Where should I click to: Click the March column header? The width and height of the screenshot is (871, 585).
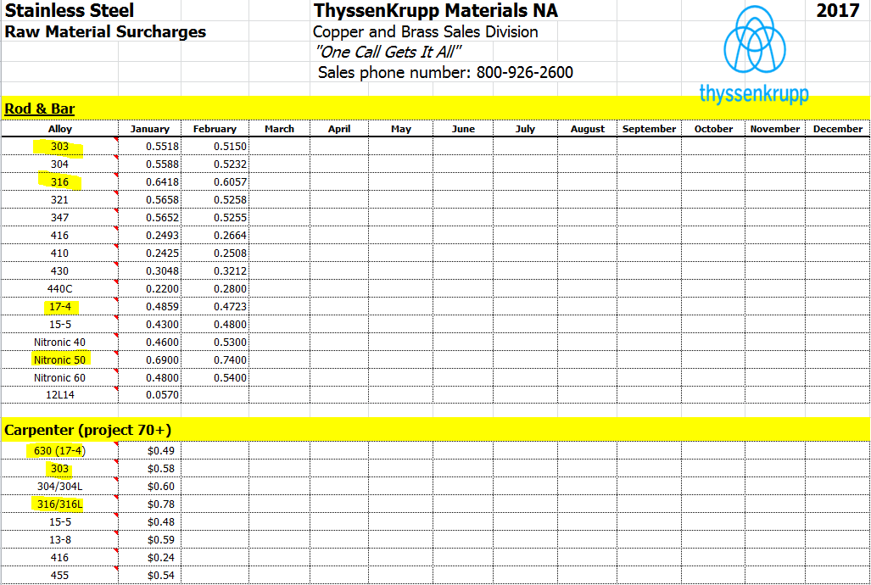click(x=279, y=128)
